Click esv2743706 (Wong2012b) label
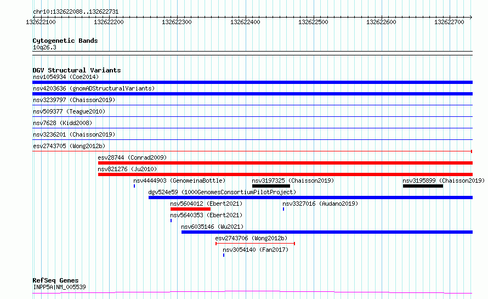The width and height of the screenshot is (488, 299). click(251, 238)
